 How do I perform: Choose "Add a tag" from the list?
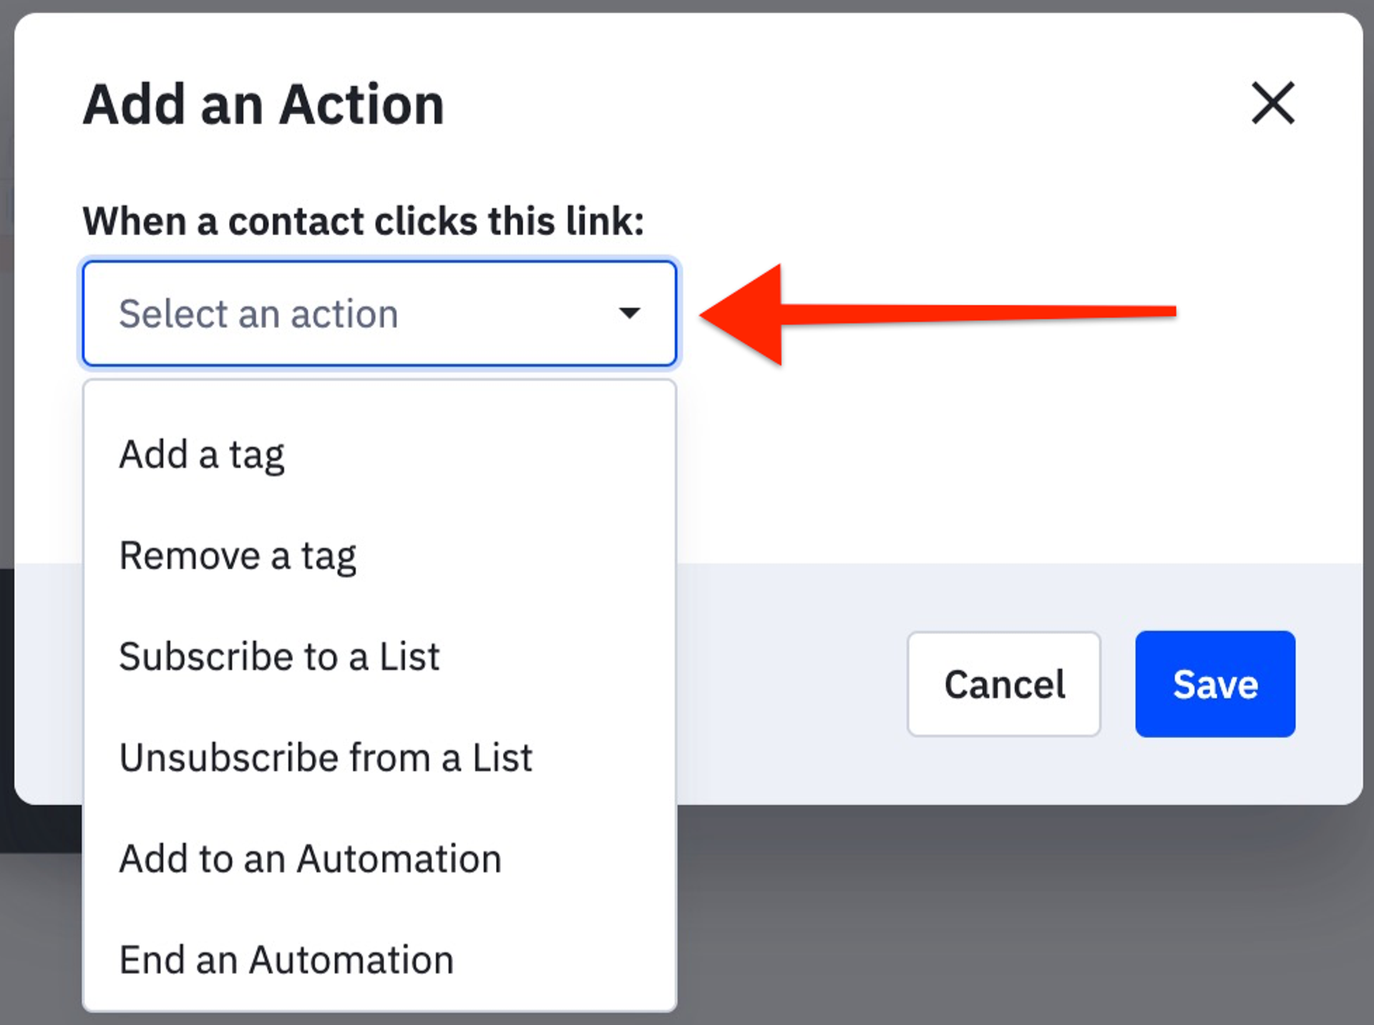pyautogui.click(x=202, y=455)
